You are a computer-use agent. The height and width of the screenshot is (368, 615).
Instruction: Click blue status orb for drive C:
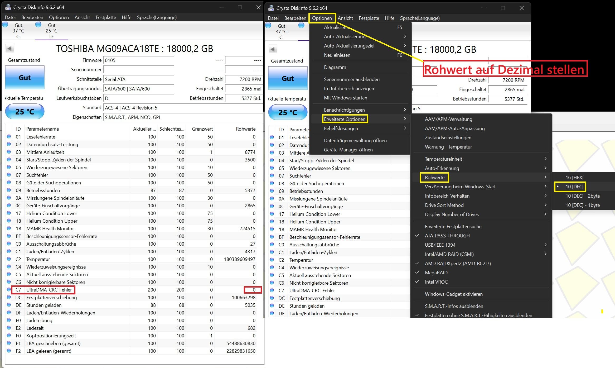click(x=5, y=25)
